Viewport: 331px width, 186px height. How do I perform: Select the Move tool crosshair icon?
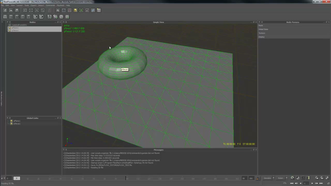(x=31, y=10)
